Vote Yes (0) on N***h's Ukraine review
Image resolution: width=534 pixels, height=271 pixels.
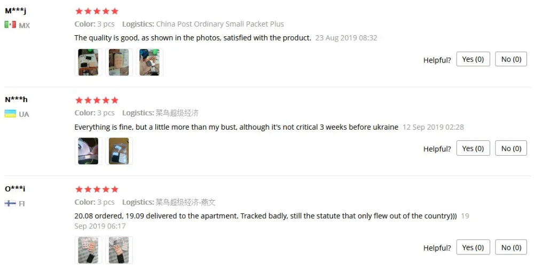473,148
